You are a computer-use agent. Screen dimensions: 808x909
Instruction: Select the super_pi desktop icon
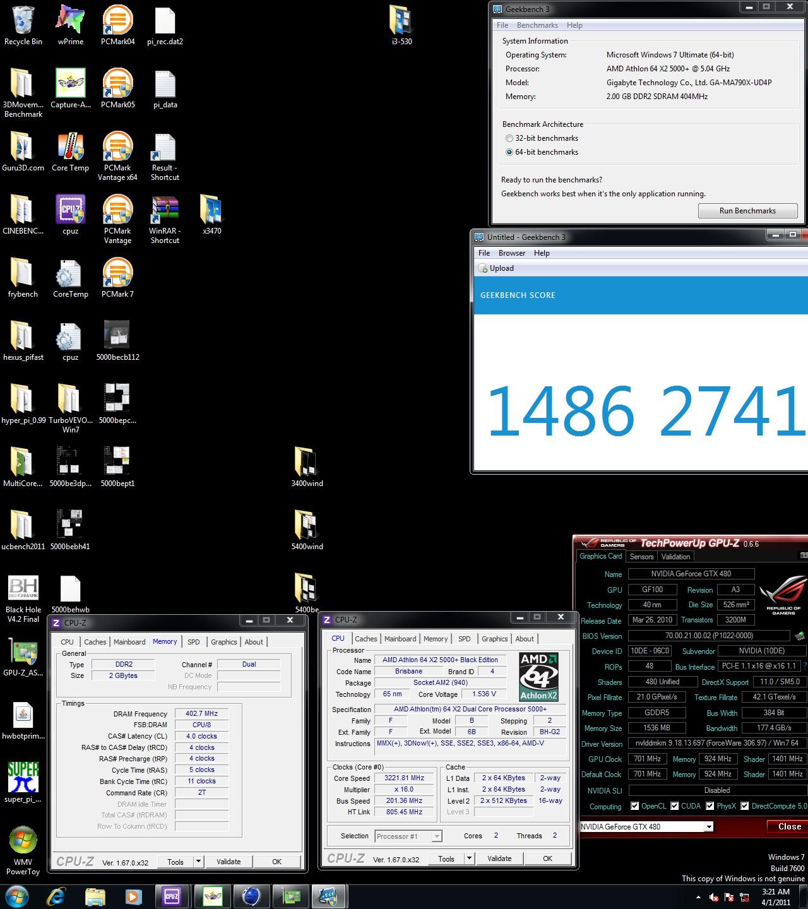pos(23,778)
